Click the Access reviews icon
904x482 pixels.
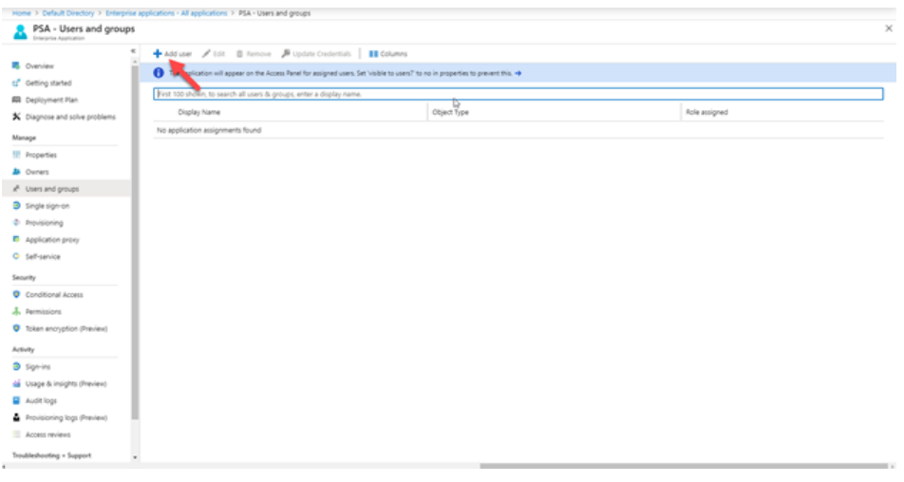16,435
